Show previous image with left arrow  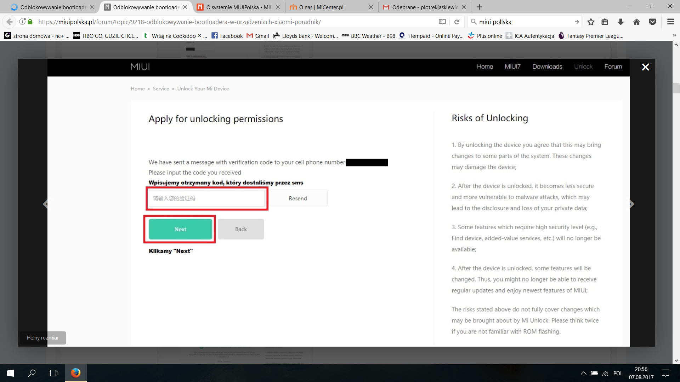[45, 204]
